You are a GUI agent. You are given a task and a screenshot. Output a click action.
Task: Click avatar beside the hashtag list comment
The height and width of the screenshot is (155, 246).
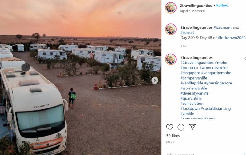click(171, 59)
